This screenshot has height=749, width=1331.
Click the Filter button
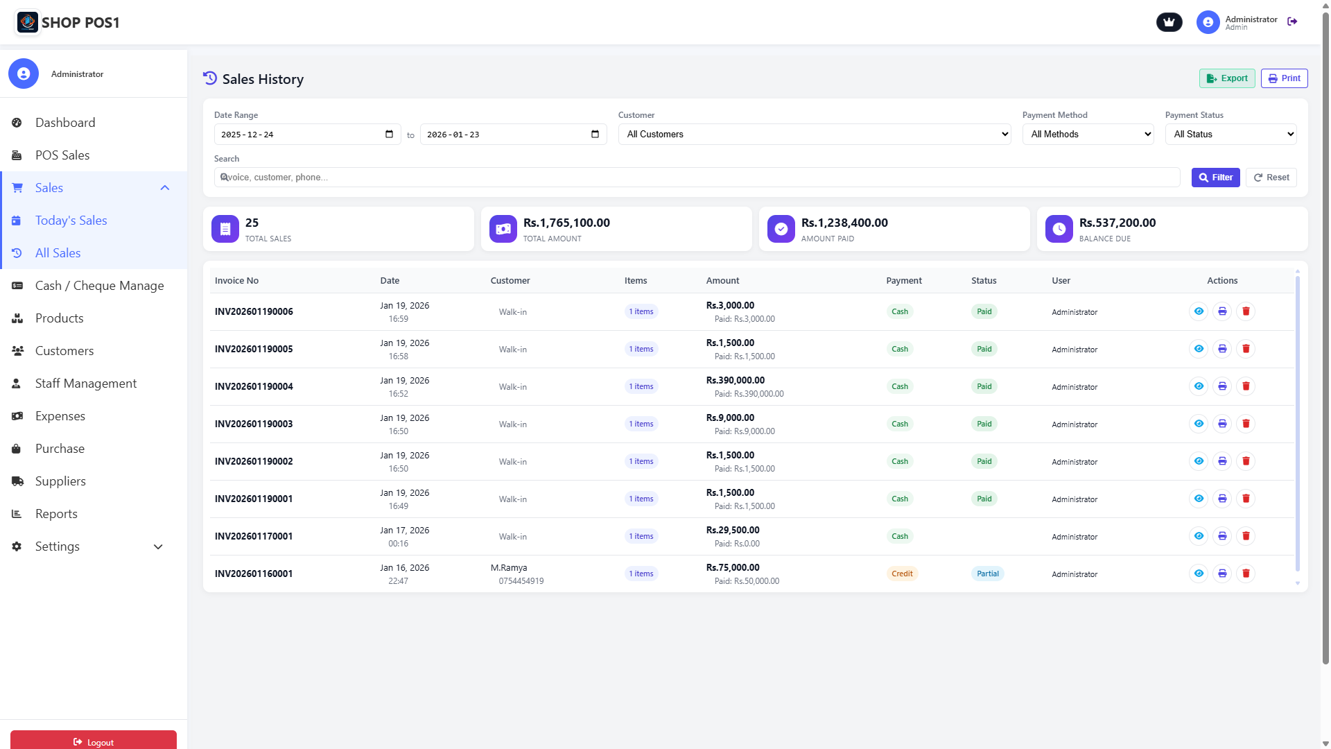[x=1215, y=178]
